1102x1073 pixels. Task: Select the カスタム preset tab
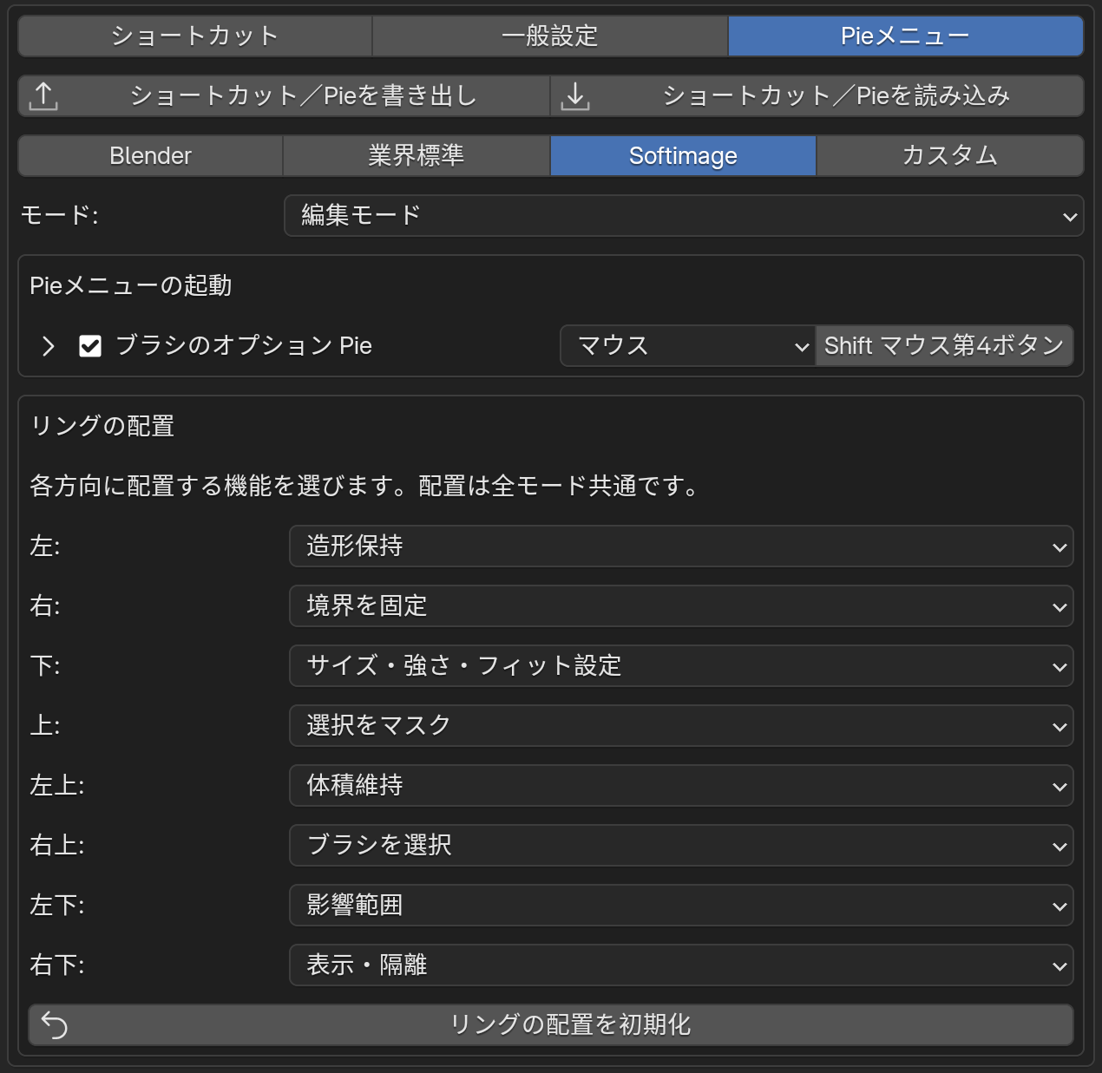pyautogui.click(x=949, y=155)
